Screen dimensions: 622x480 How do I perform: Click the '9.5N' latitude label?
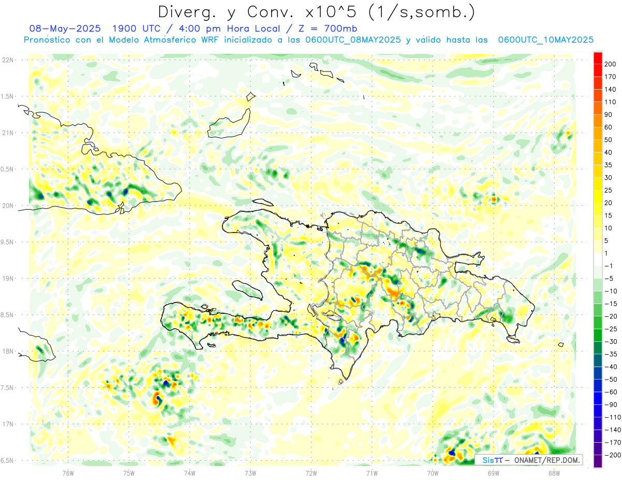tap(7, 242)
